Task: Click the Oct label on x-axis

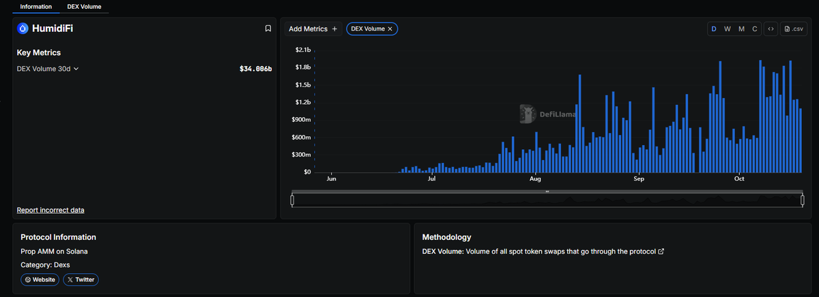Action: (739, 180)
